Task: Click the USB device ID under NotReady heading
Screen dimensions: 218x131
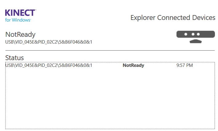Action: (x=49, y=42)
